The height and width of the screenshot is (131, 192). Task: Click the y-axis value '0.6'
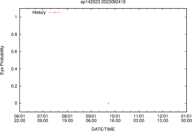(14, 52)
